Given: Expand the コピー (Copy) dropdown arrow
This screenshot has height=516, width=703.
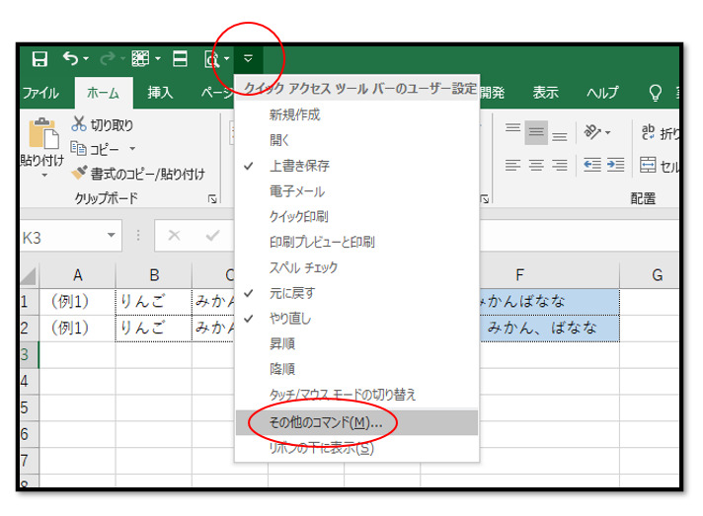Looking at the screenshot, I should click(132, 150).
